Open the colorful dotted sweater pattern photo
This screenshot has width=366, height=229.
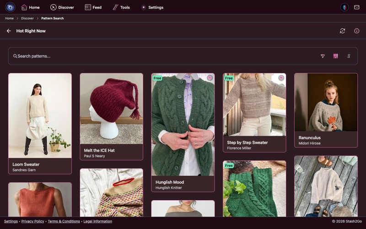112,193
